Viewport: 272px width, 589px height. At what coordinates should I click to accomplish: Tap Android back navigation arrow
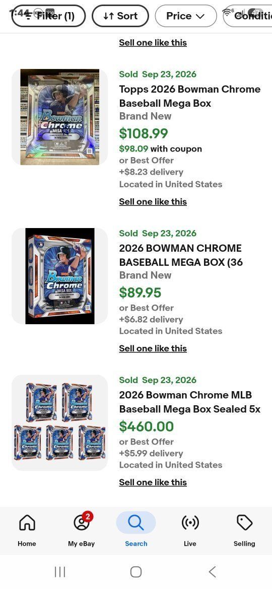coord(212,572)
